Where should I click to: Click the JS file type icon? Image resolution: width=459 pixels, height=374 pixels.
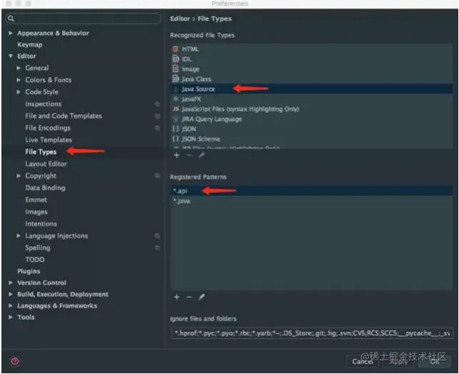point(175,109)
